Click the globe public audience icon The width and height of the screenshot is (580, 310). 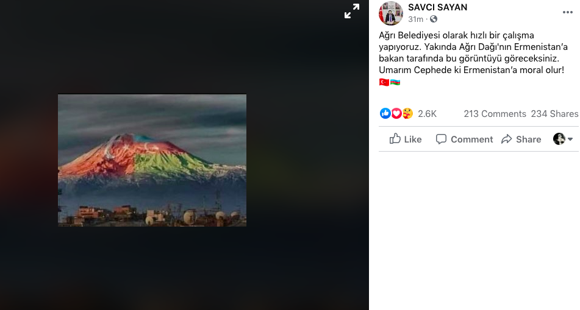(434, 19)
